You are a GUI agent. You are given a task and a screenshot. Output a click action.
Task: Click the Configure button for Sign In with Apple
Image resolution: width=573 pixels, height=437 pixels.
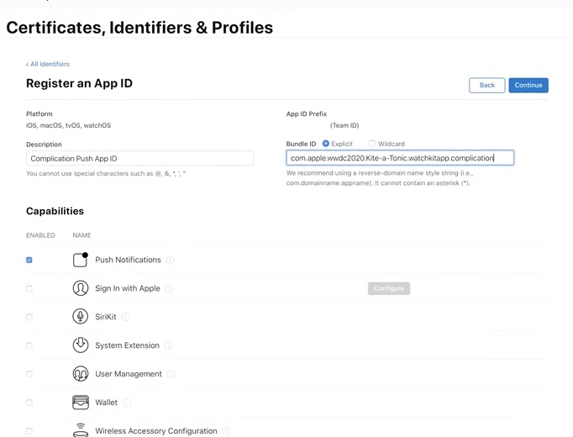[x=389, y=288]
